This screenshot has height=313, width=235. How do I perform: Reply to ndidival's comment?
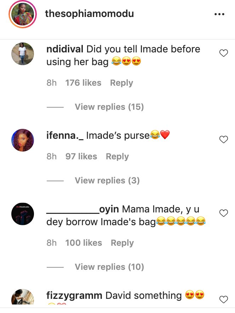point(121,83)
